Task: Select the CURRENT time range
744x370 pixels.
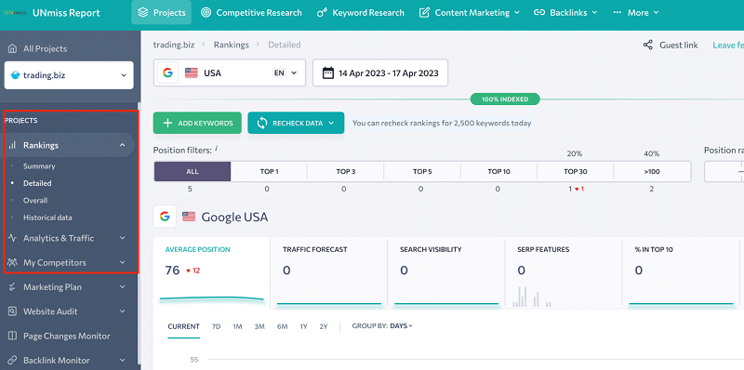Action: click(x=183, y=326)
